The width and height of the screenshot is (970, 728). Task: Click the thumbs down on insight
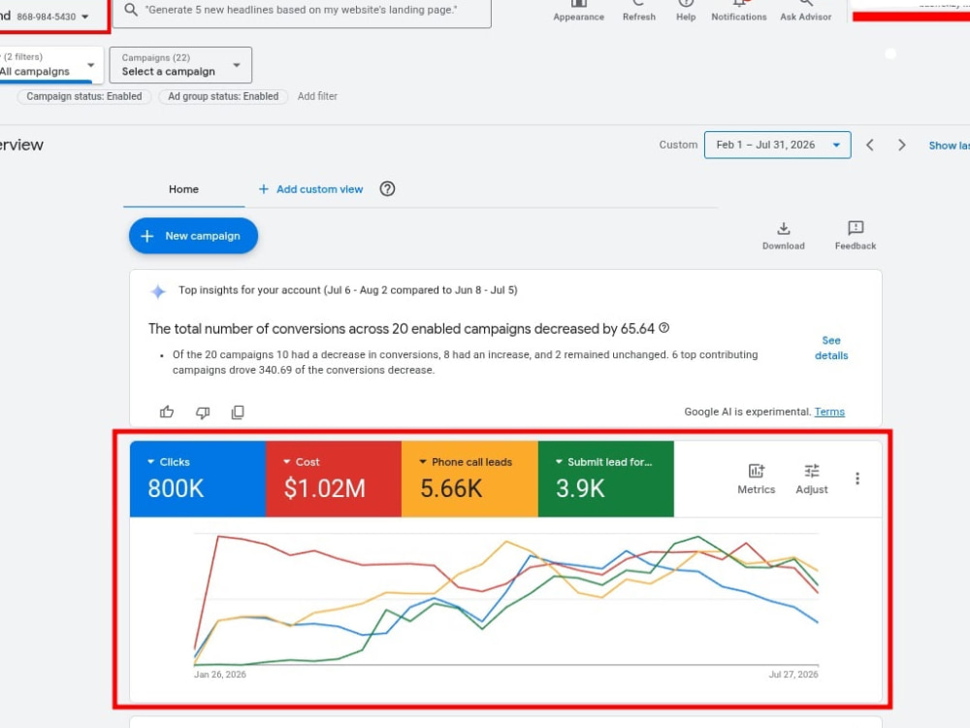click(203, 412)
